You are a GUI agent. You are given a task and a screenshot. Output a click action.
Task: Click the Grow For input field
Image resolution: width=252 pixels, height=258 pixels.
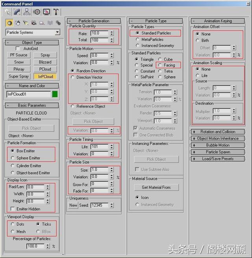[100, 184]
